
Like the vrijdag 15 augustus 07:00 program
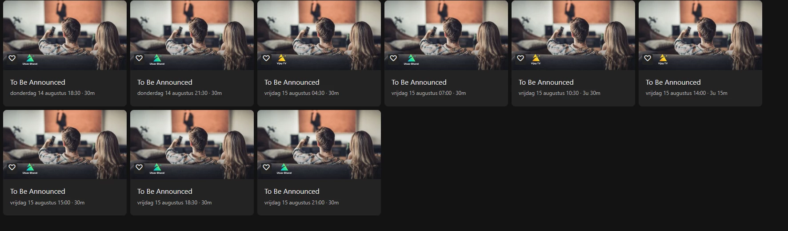tap(393, 58)
